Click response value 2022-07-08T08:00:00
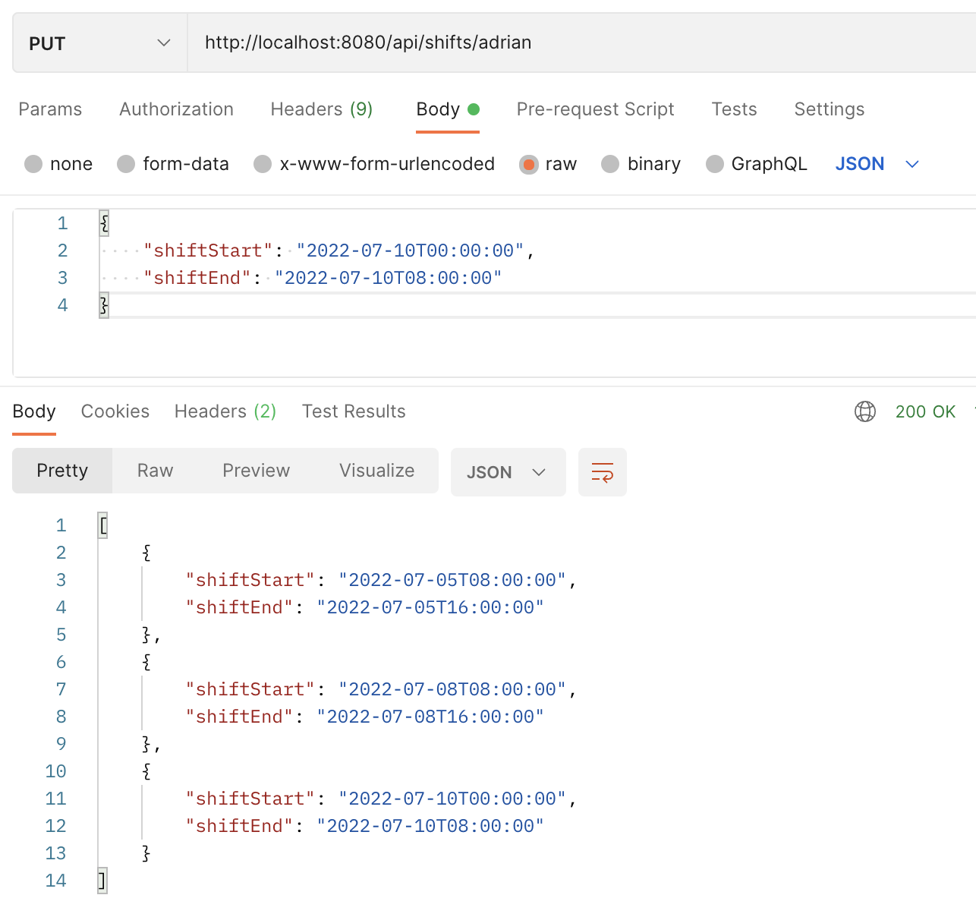 [452, 689]
